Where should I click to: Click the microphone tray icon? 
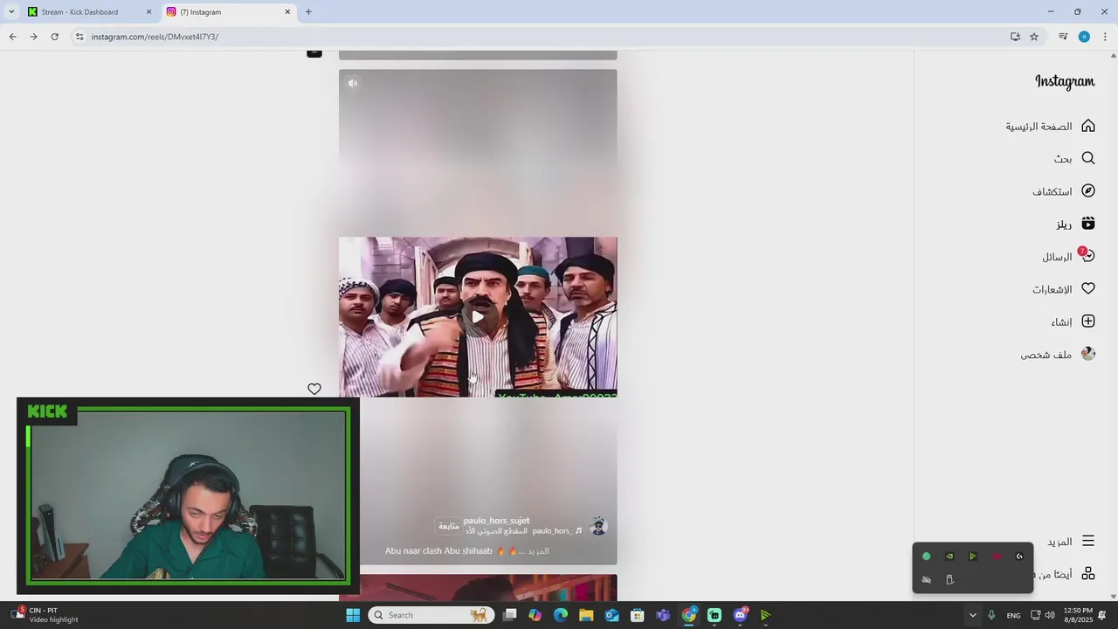click(991, 615)
